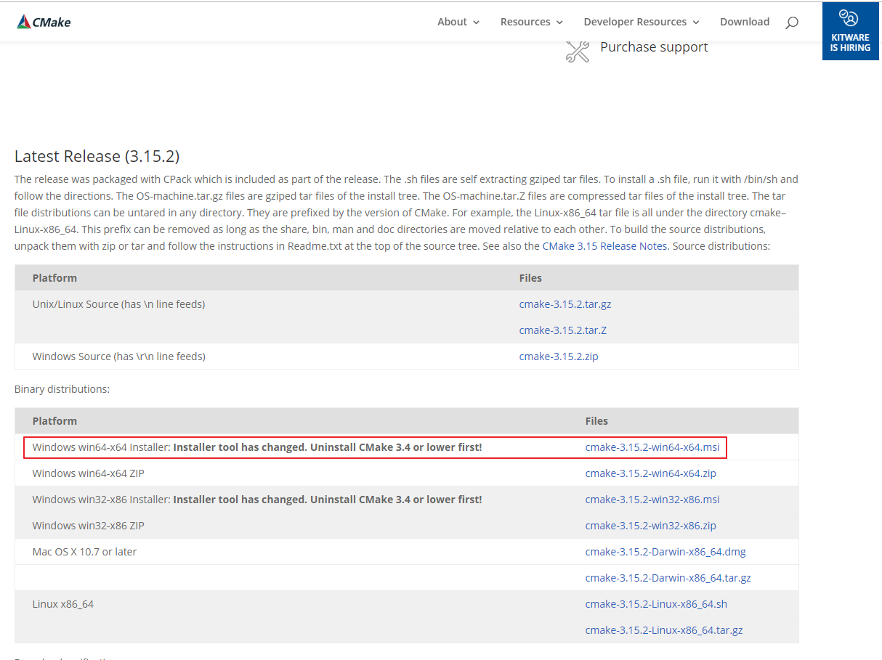The width and height of the screenshot is (882, 660).
Task: Open the About menu
Action: tap(452, 22)
